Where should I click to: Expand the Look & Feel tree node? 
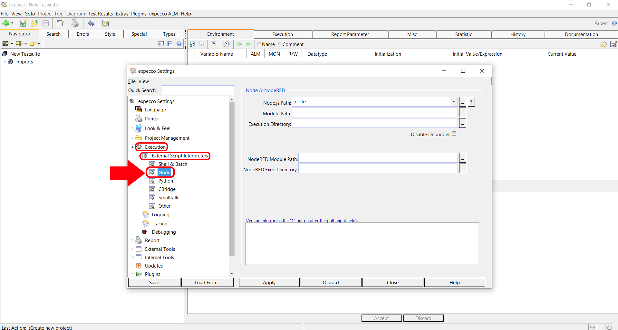132,128
